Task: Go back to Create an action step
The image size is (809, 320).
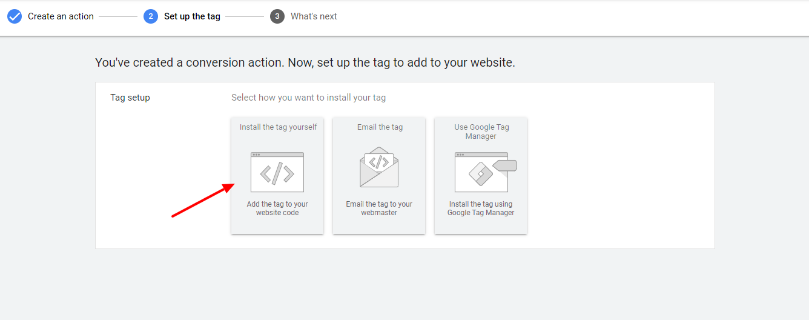Action: tap(61, 16)
